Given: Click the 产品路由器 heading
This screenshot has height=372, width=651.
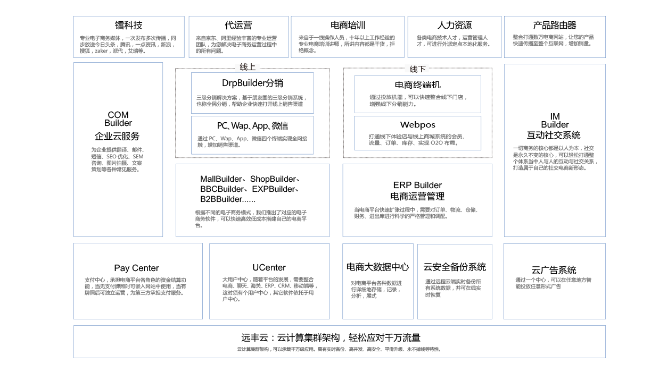Looking at the screenshot, I should 555,25.
